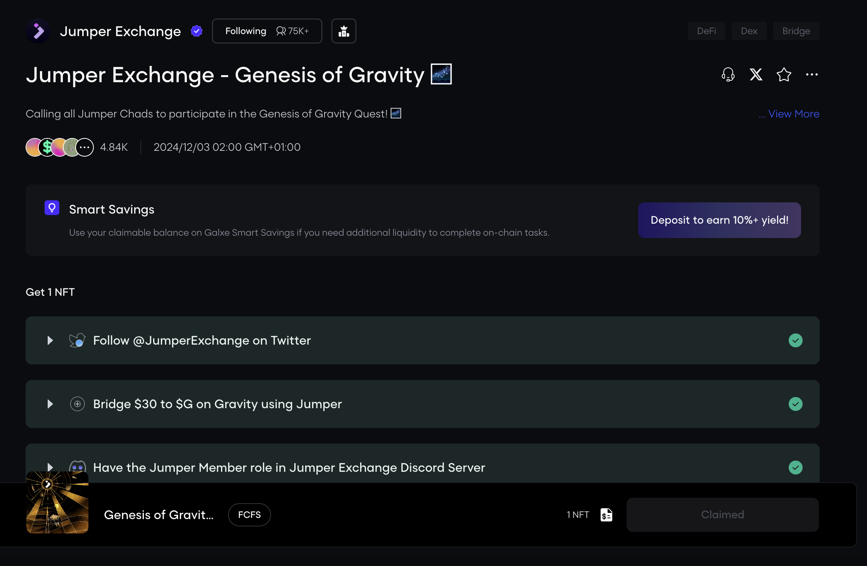Image resolution: width=867 pixels, height=566 pixels.
Task: Click Deposit to earn 10%+ yield button
Action: pyautogui.click(x=719, y=220)
